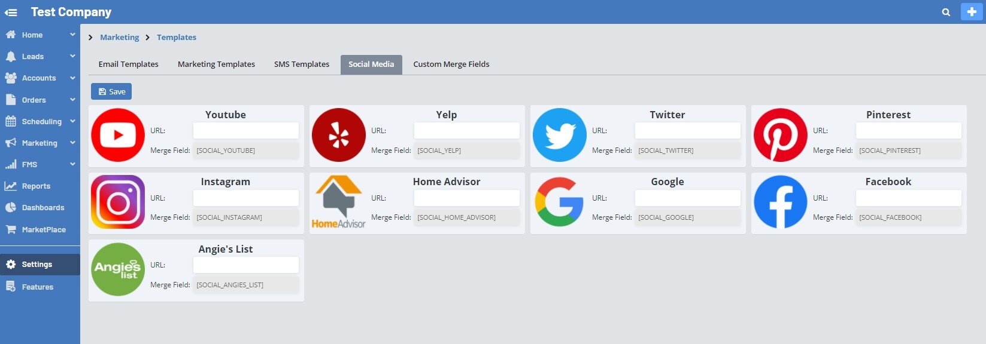Switch to the SMS Templates tab
Viewport: 986px width, 344px height.
click(x=302, y=64)
